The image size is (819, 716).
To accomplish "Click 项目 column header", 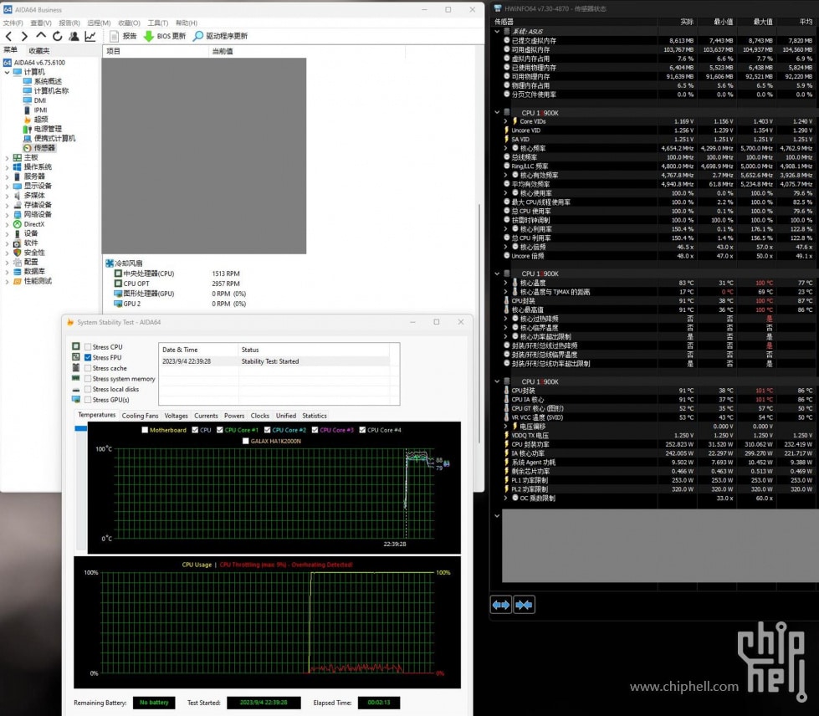I will [155, 51].
